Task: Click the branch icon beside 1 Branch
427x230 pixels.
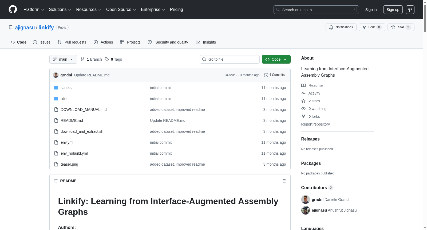Action: (83, 59)
